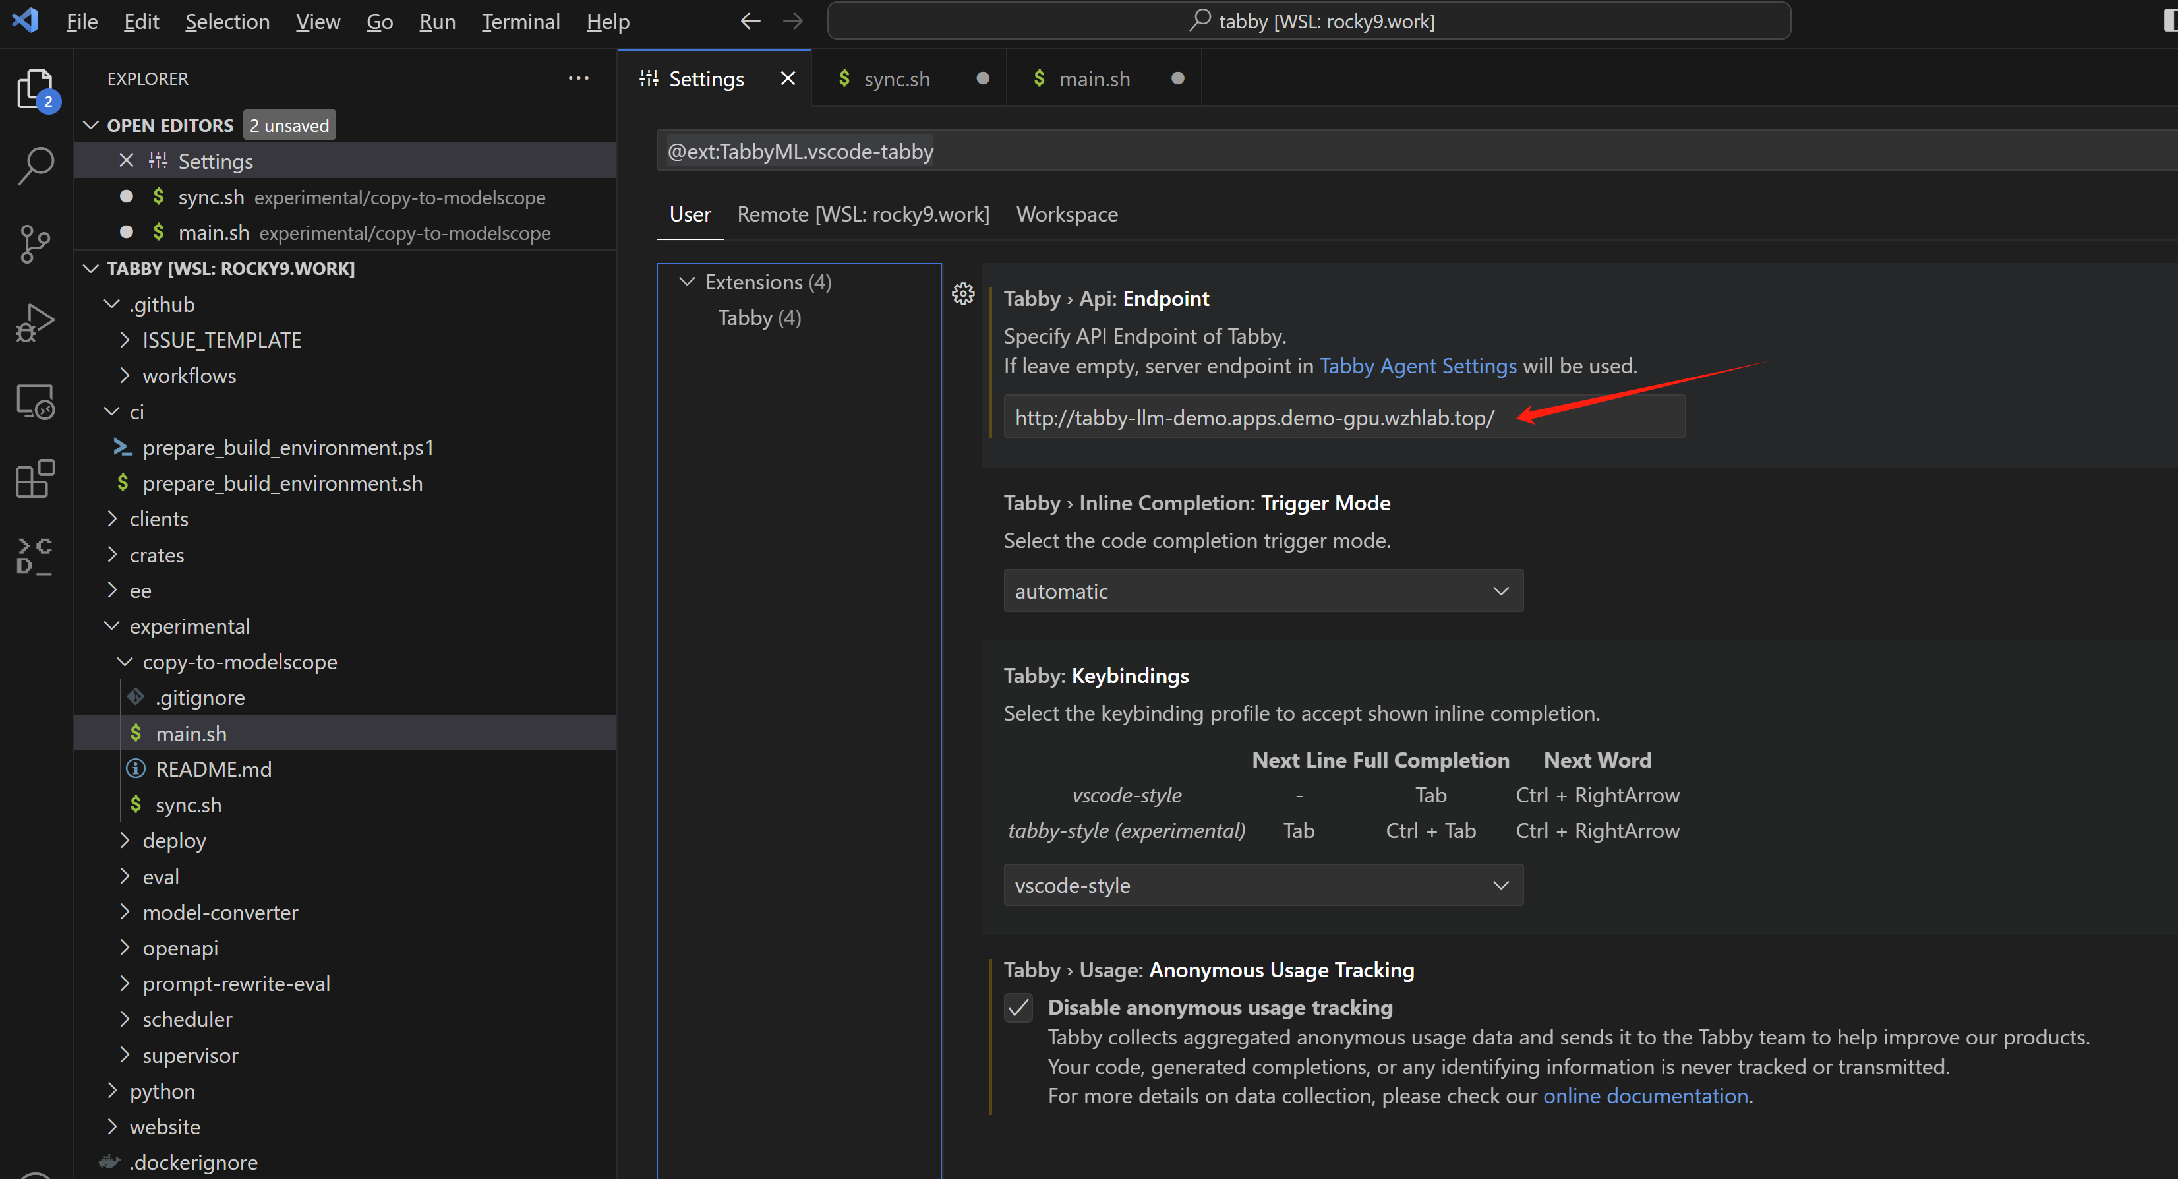Click the gear icon beside Endpoint setting

(x=963, y=293)
